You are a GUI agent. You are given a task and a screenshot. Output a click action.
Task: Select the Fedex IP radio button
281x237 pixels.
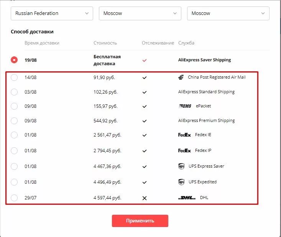[14, 151]
